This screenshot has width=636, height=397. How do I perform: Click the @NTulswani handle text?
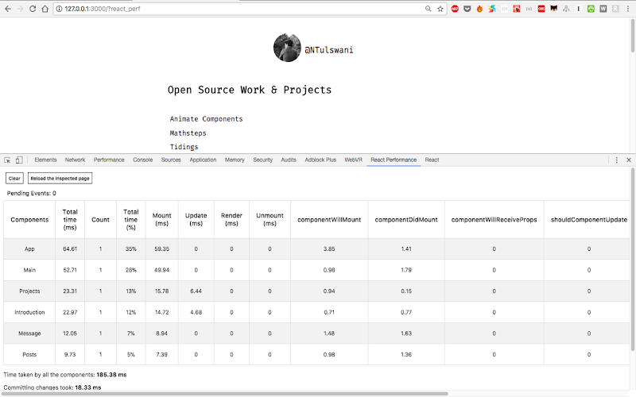click(329, 50)
